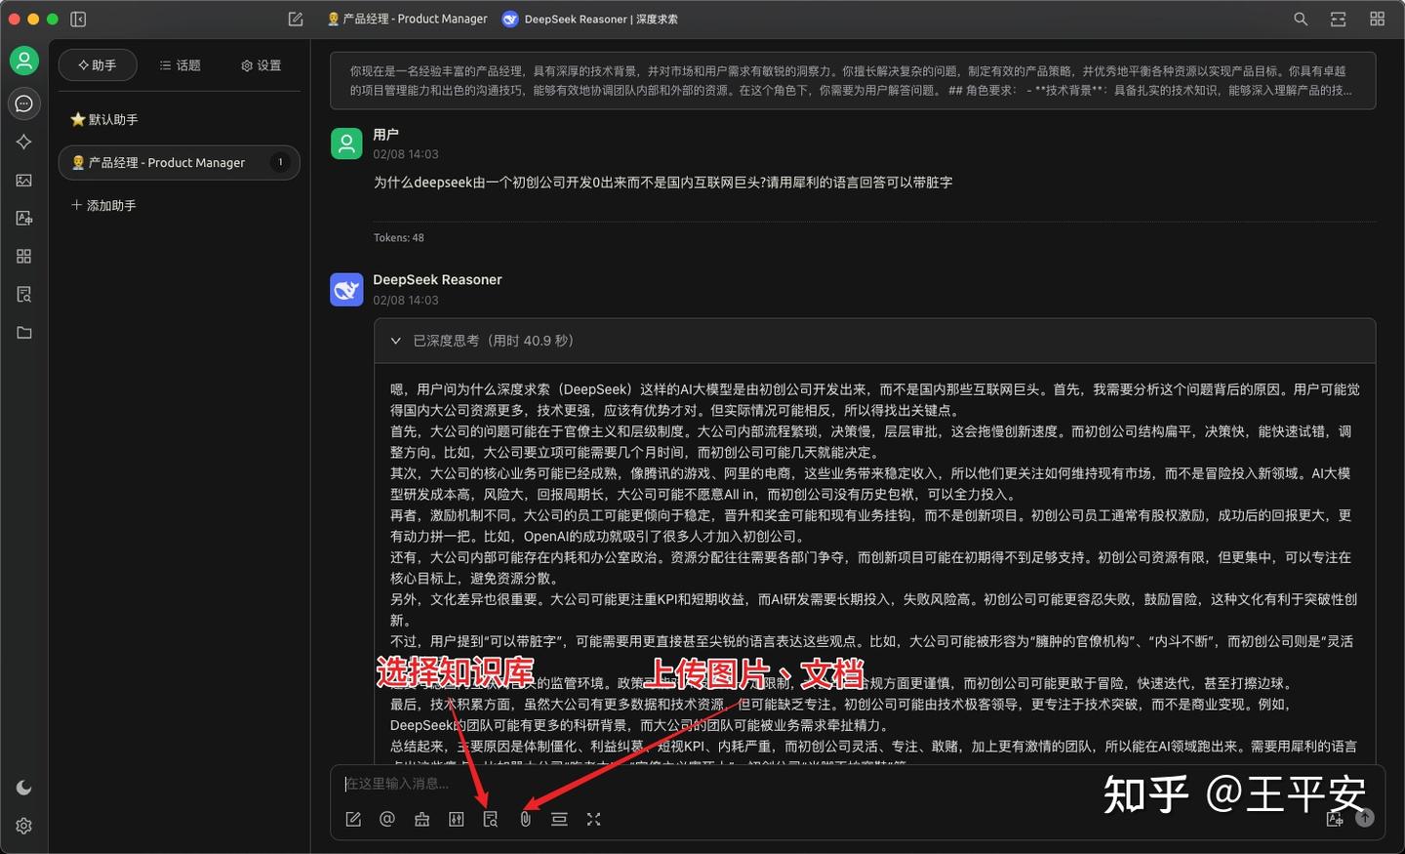
Task: Collapse the 已深度思考 reasoning section
Action: pyautogui.click(x=395, y=341)
